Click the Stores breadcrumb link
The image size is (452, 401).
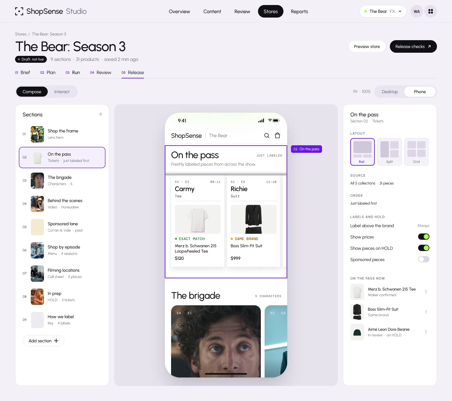21,34
